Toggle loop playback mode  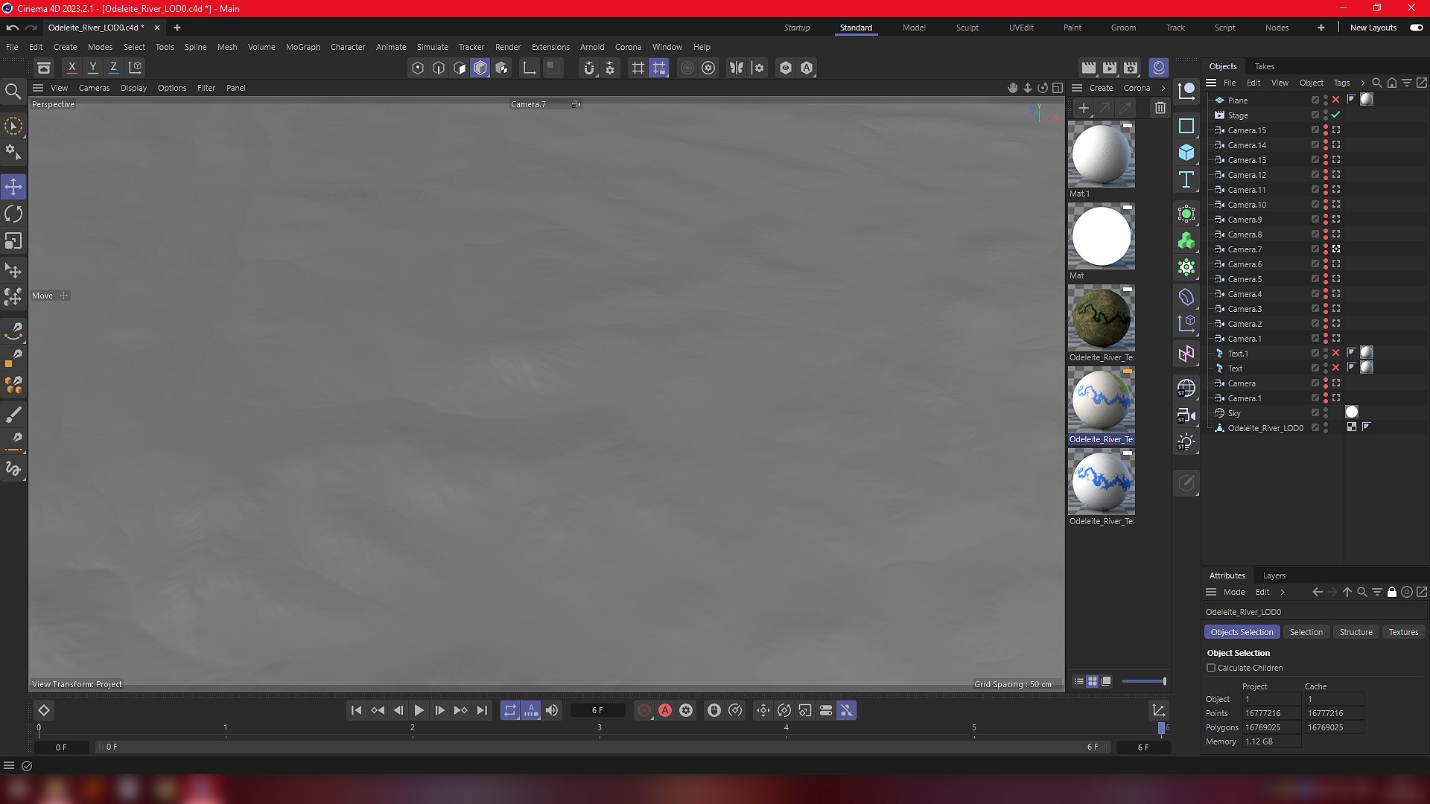click(x=510, y=710)
